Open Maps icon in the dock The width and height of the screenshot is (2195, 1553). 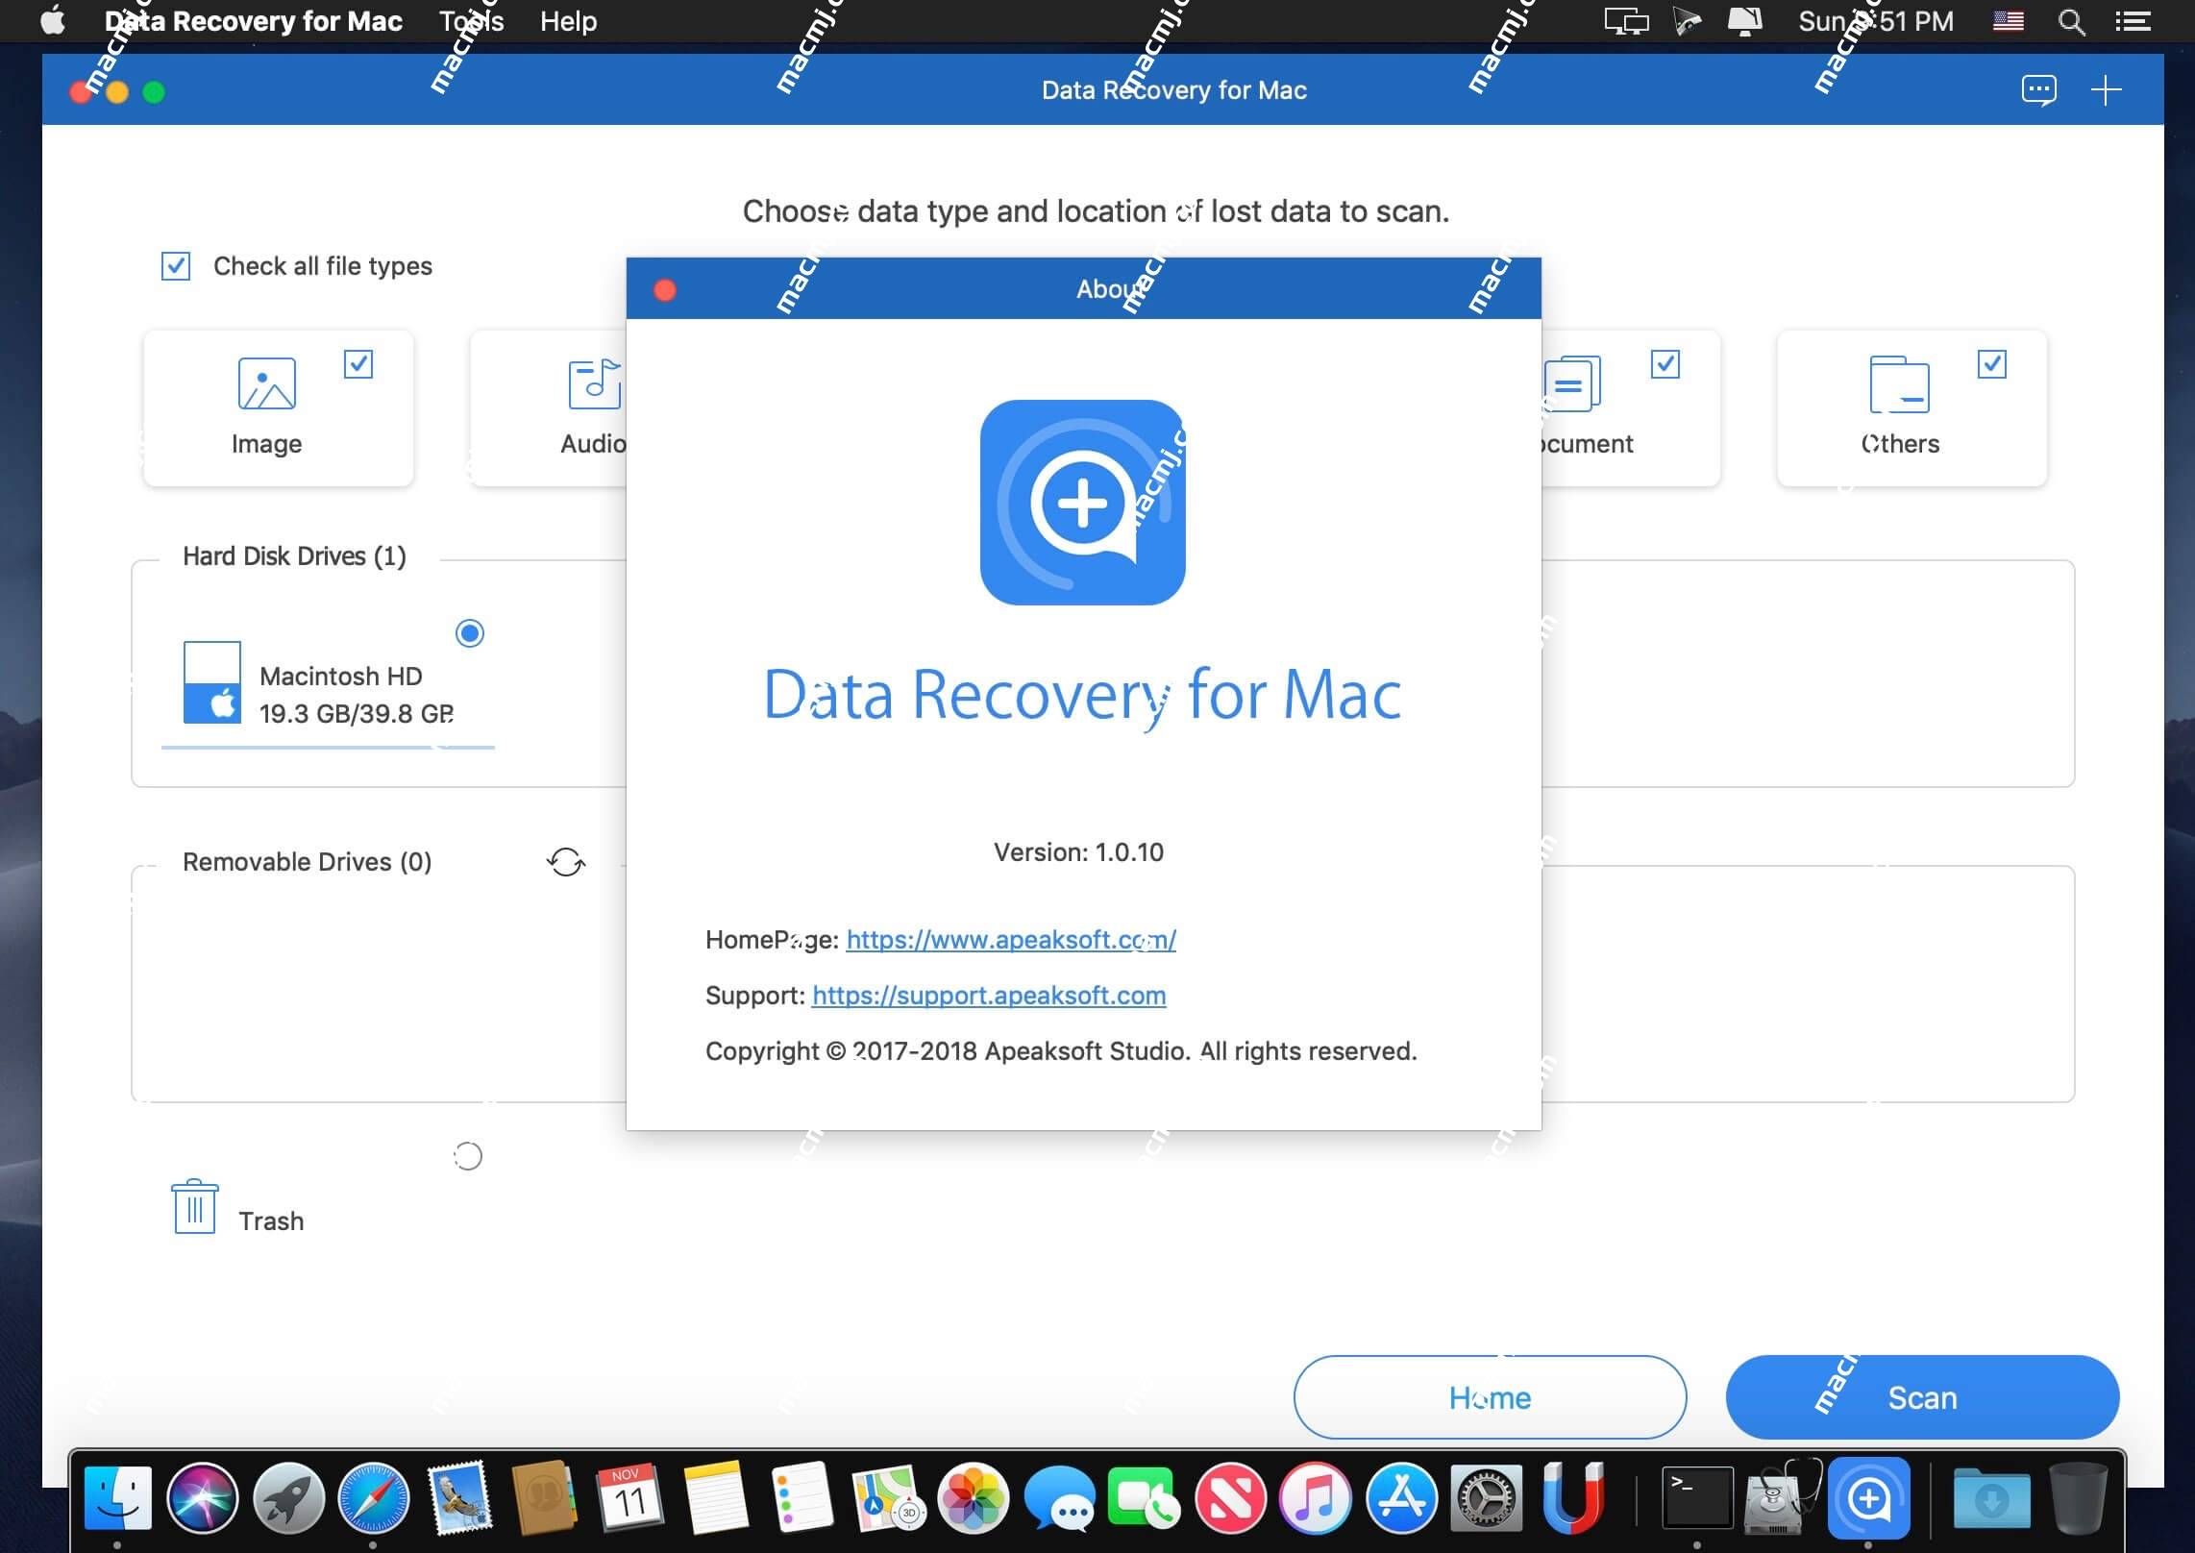(888, 1498)
